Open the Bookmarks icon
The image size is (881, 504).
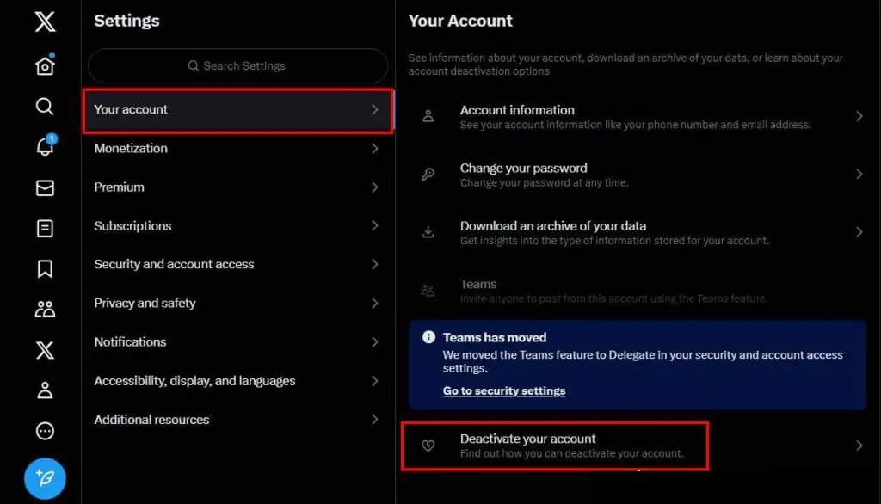coord(45,268)
